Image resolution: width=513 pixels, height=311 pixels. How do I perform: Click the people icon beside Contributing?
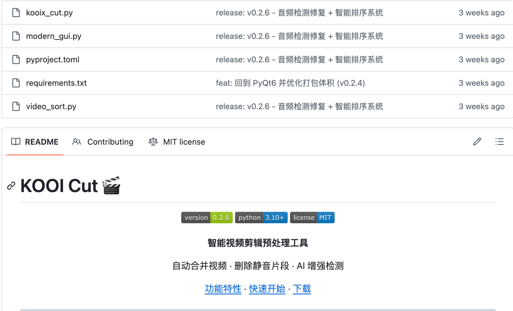pos(76,141)
